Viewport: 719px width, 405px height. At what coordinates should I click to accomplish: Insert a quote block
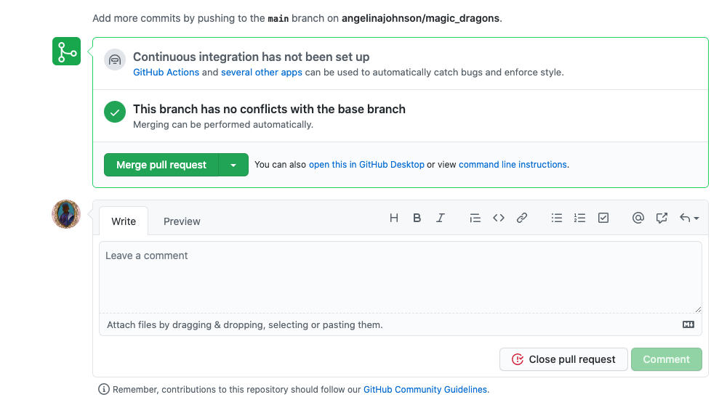click(x=475, y=218)
